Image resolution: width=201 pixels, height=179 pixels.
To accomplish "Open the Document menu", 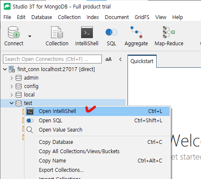I will (117, 17).
